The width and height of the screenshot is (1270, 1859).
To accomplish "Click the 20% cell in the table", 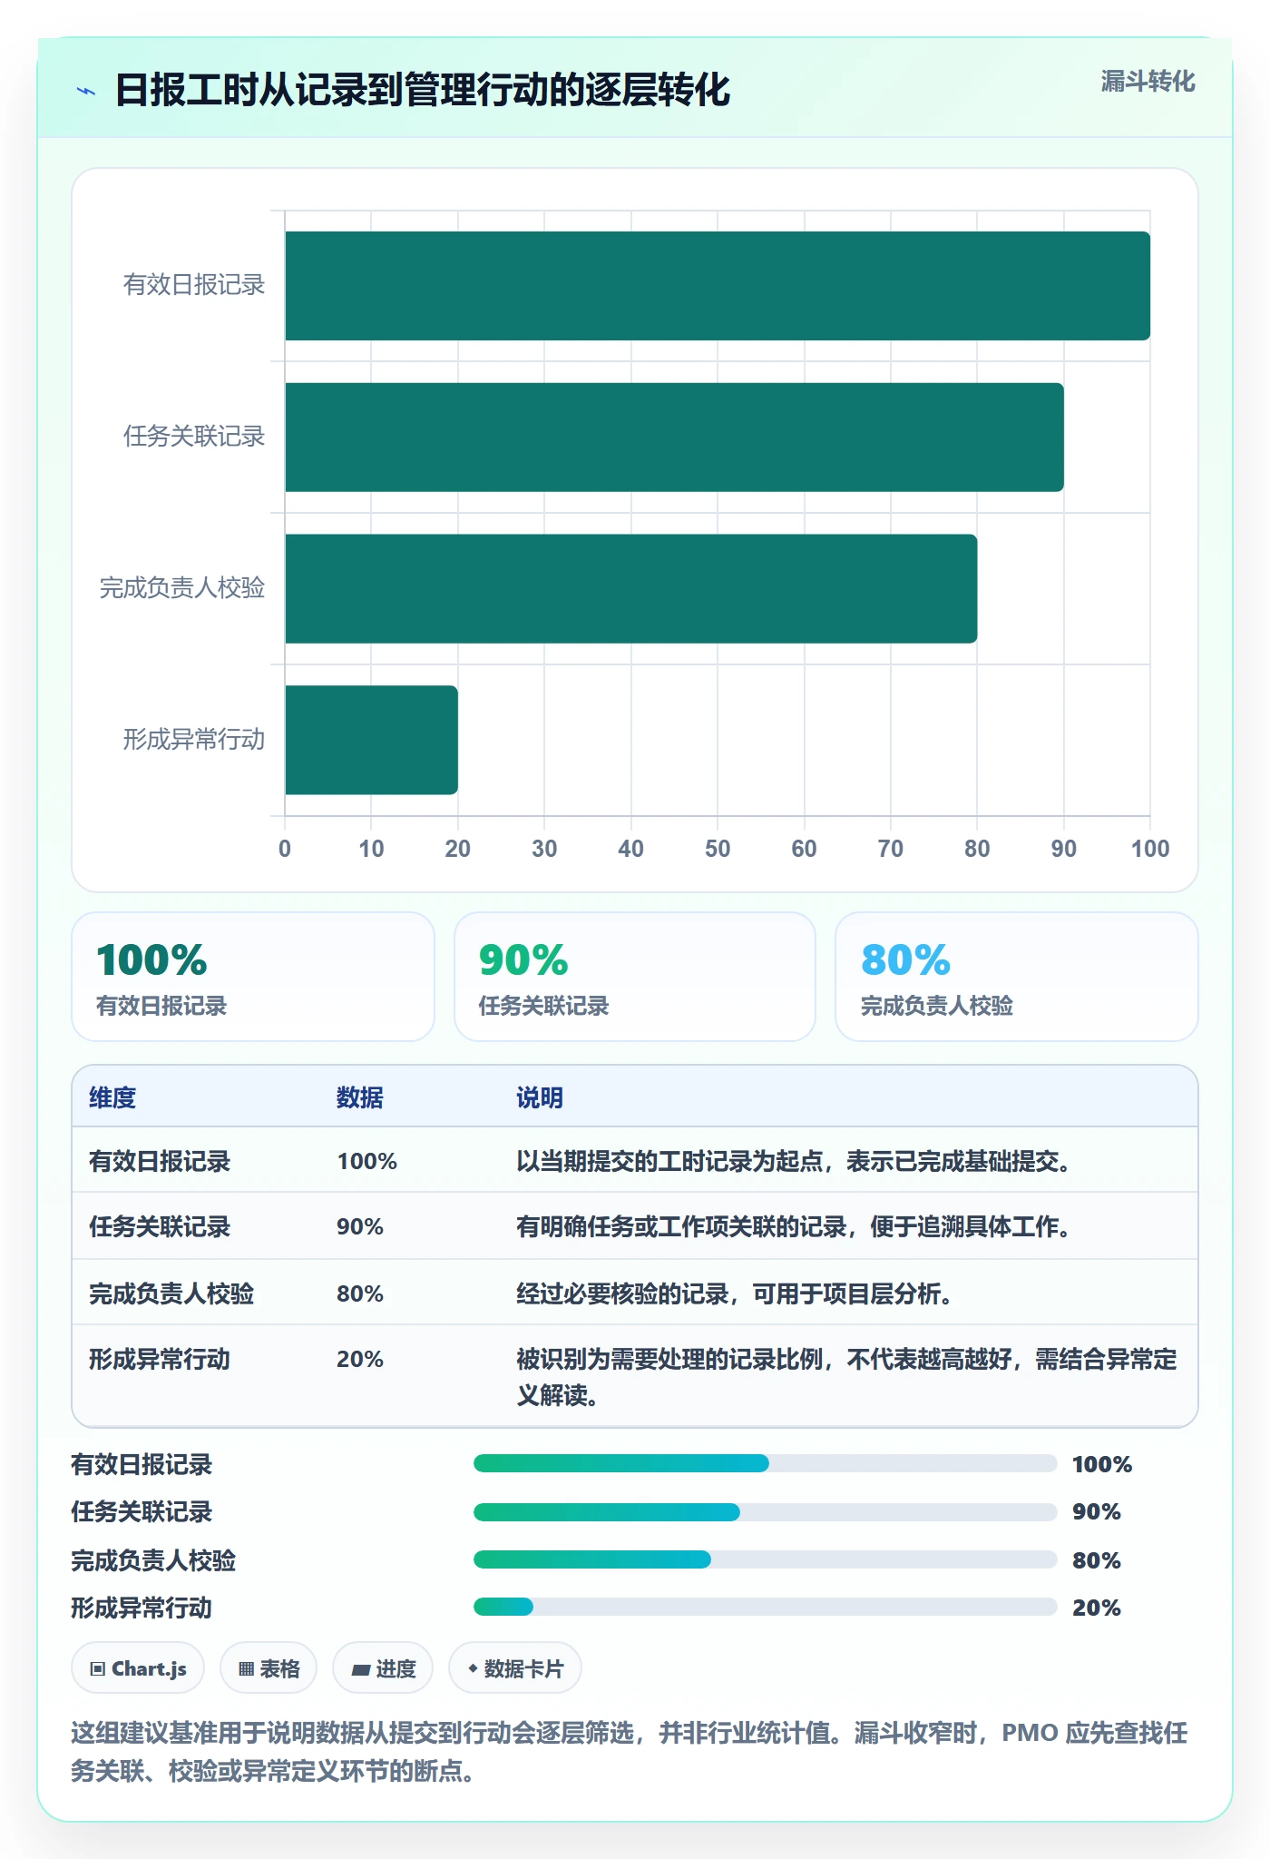I will click(360, 1359).
